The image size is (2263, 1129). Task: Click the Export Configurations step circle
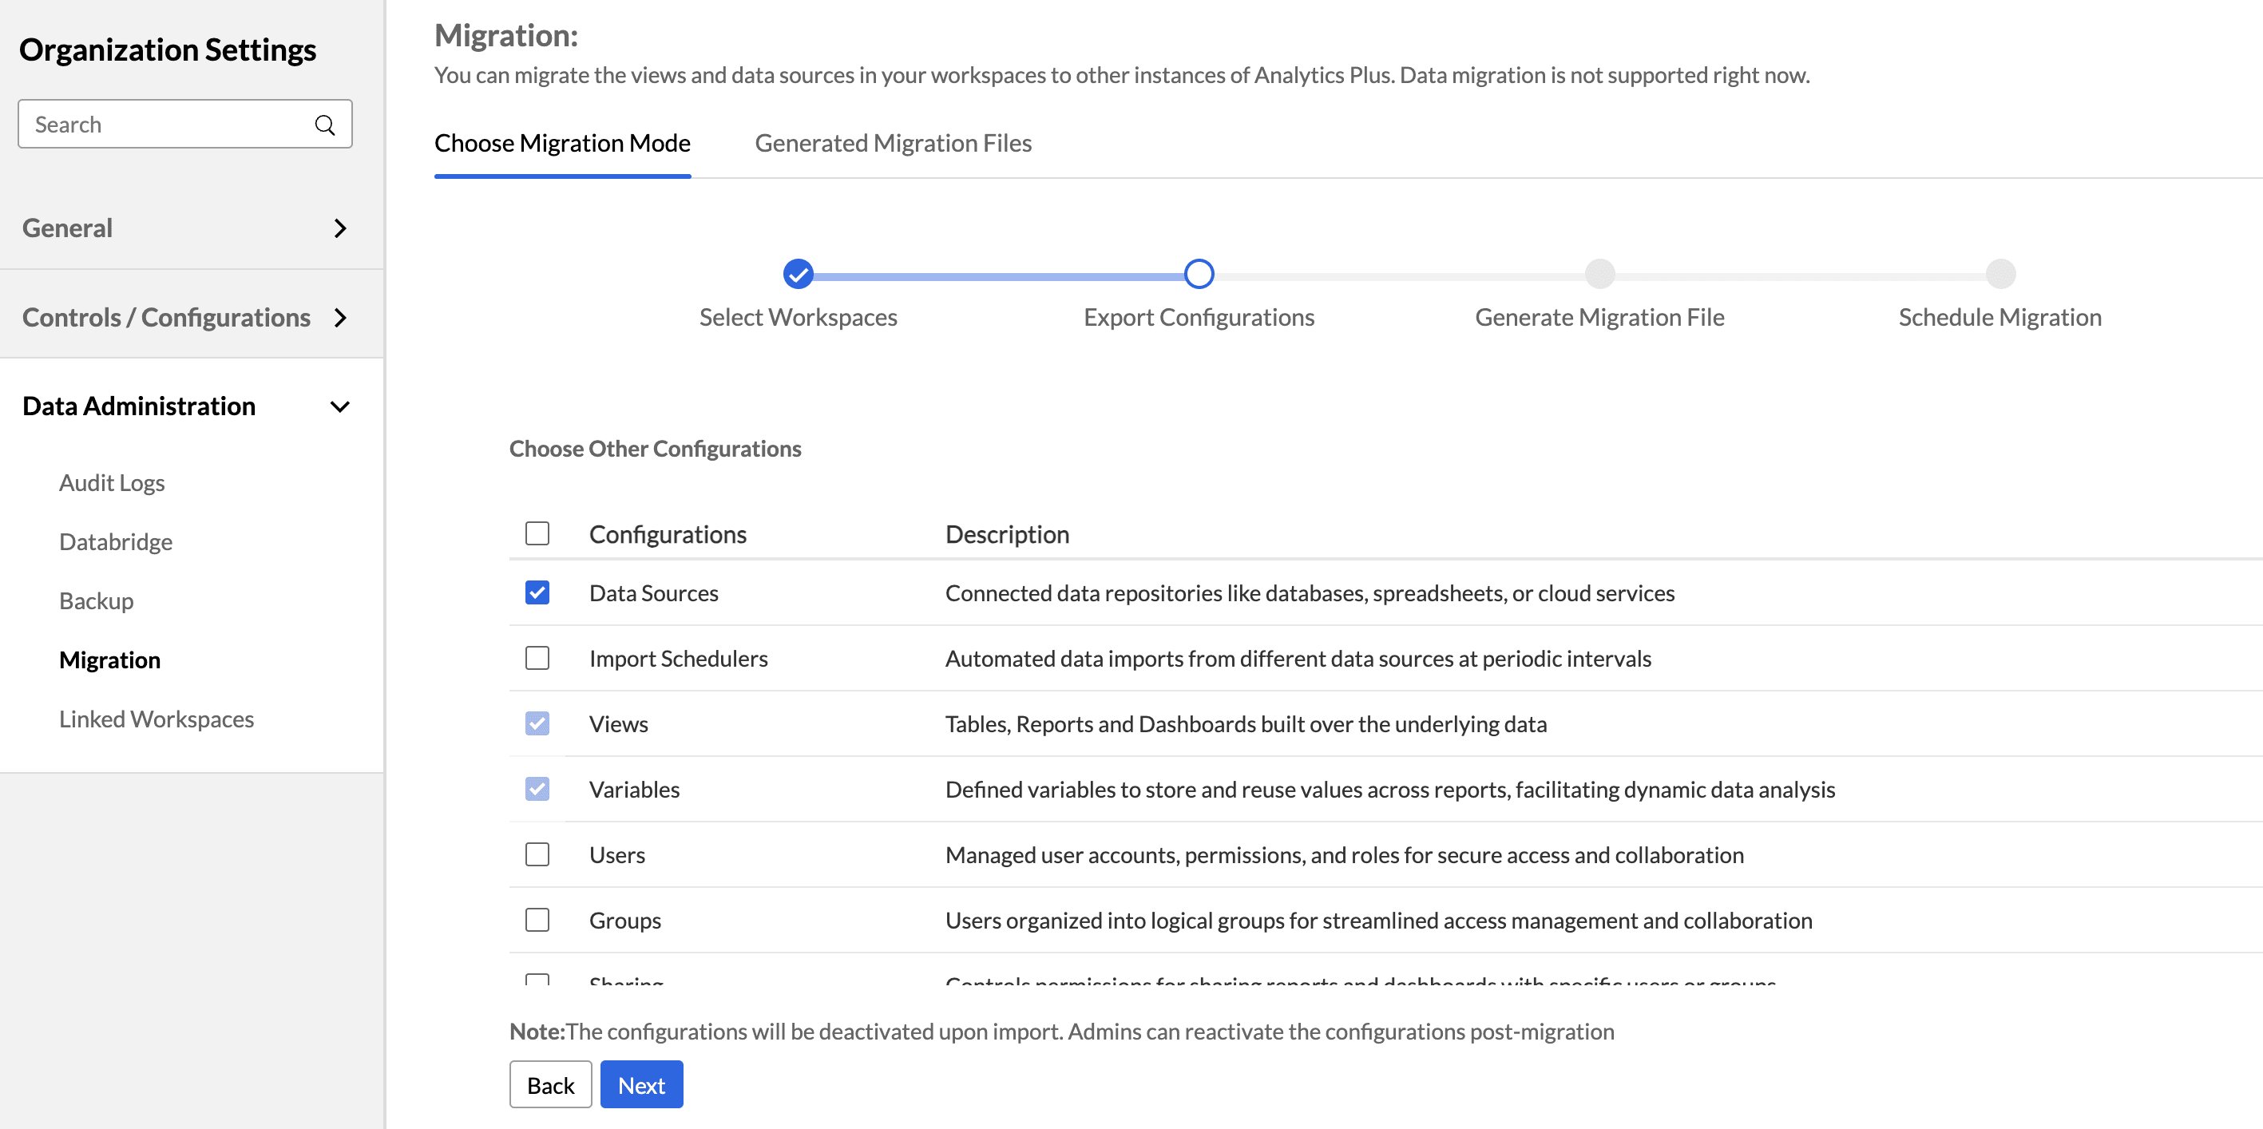point(1199,274)
